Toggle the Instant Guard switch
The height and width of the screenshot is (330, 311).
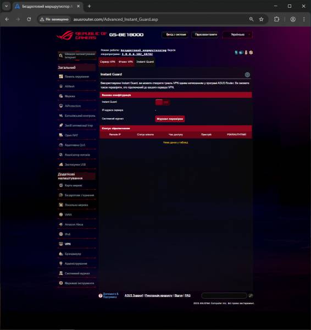point(162,102)
